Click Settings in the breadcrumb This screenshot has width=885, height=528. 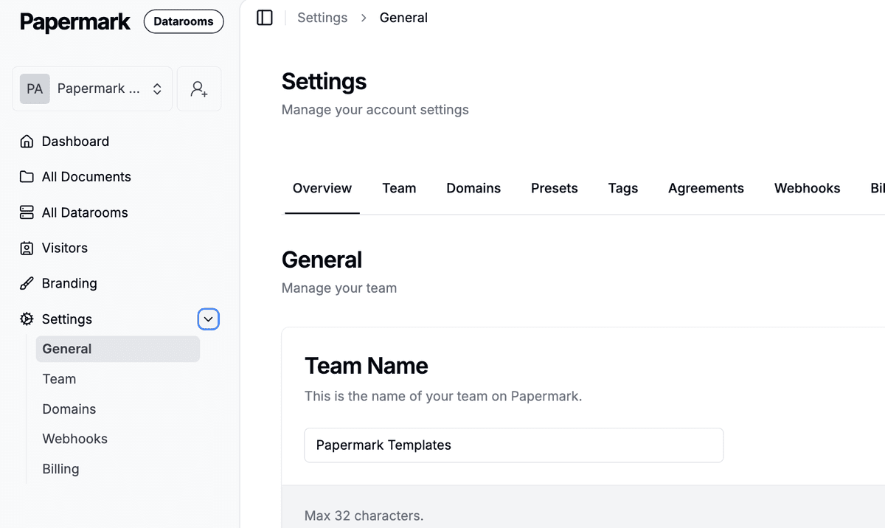pos(322,18)
